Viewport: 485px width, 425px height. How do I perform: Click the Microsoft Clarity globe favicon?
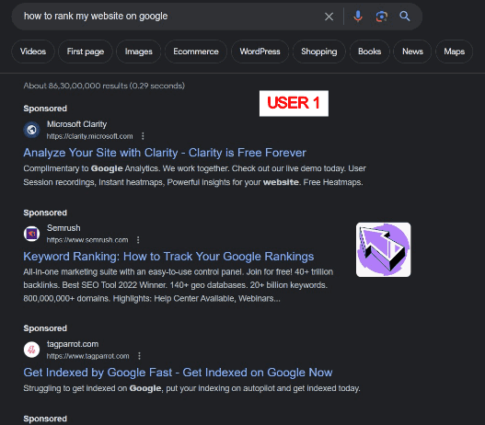[31, 130]
